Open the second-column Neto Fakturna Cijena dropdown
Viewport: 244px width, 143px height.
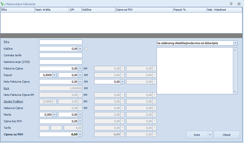123,82
